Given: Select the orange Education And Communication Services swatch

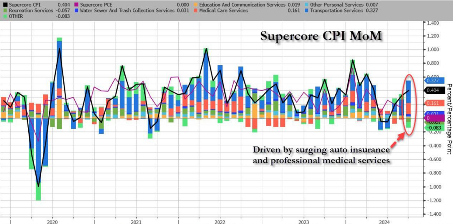Looking at the screenshot, I should click(197, 4).
